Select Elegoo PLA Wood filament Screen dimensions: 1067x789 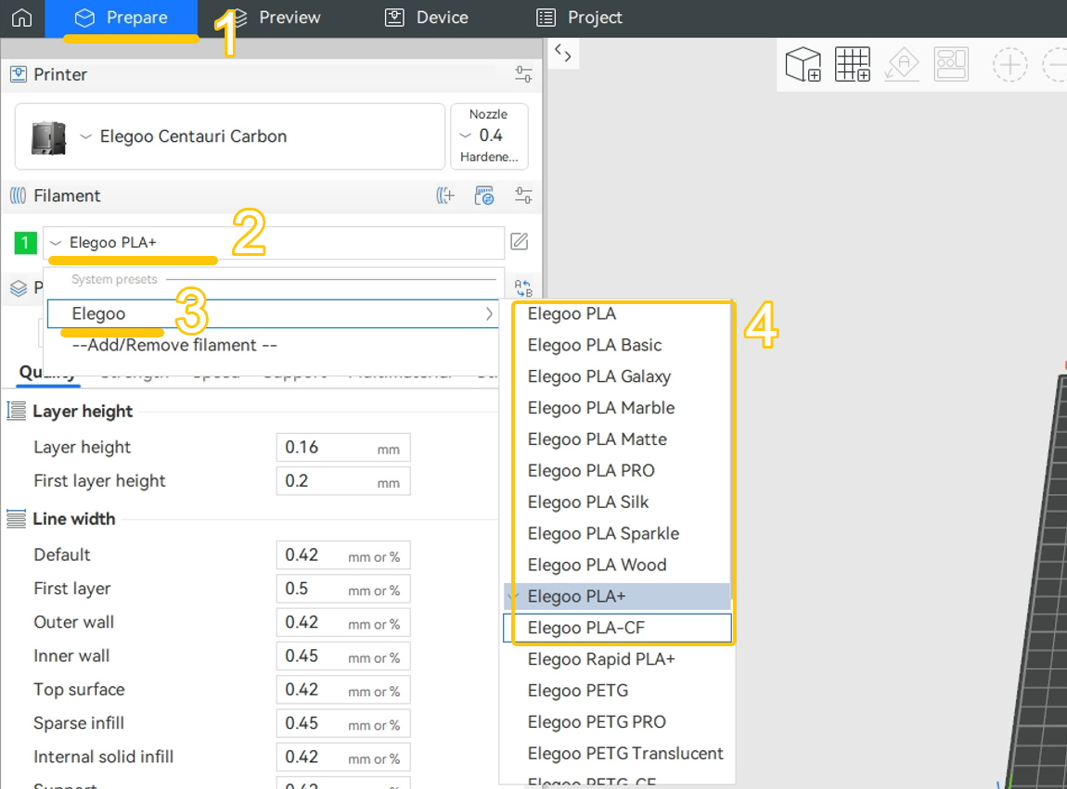[x=617, y=565]
